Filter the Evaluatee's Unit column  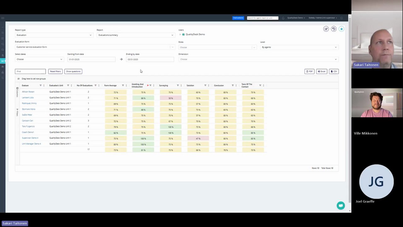pos(68,85)
